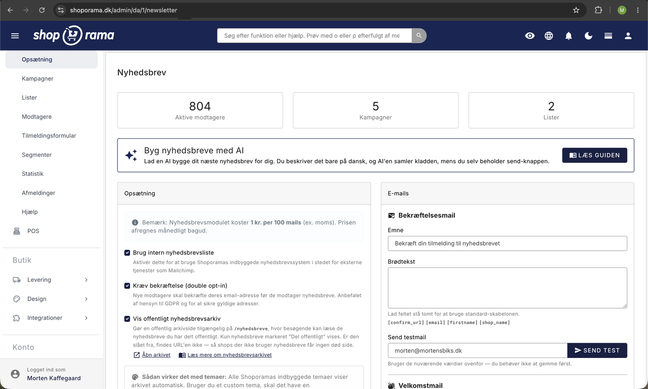Open the notifications bell
The image size is (648, 389).
click(569, 36)
